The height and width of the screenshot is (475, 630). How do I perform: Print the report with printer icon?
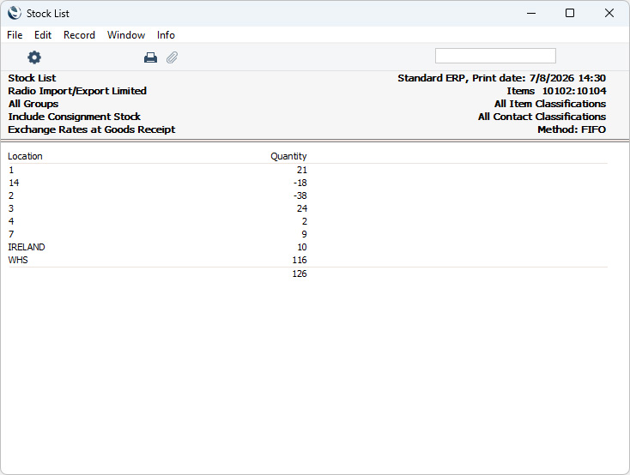coord(150,57)
